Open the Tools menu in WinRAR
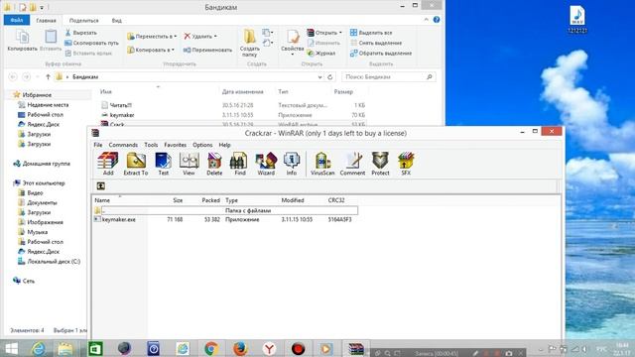Screen dimensions: 635x357 point(151,145)
